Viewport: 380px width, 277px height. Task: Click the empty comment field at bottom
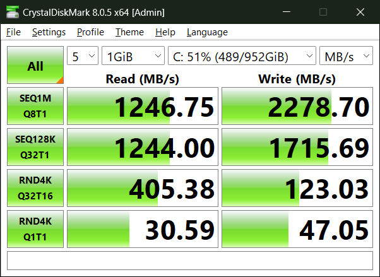189,261
